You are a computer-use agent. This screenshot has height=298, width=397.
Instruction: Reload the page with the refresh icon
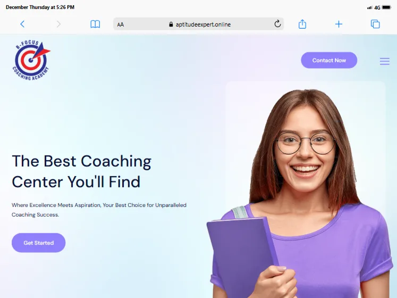point(277,24)
